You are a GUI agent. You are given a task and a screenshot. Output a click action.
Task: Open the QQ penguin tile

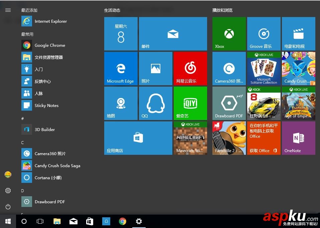[155, 103]
